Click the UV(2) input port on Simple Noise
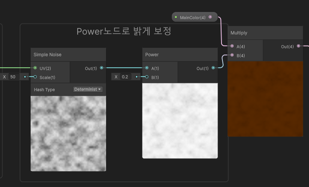The image size is (309, 187). pyautogui.click(x=35, y=68)
